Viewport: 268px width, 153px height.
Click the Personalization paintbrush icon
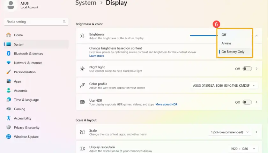coord(9,72)
